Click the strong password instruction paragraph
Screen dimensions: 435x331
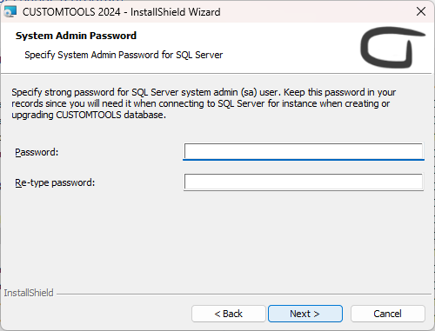204,103
